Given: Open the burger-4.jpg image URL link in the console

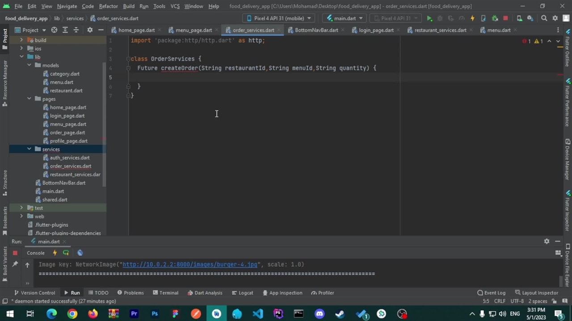Looking at the screenshot, I should [x=190, y=264].
